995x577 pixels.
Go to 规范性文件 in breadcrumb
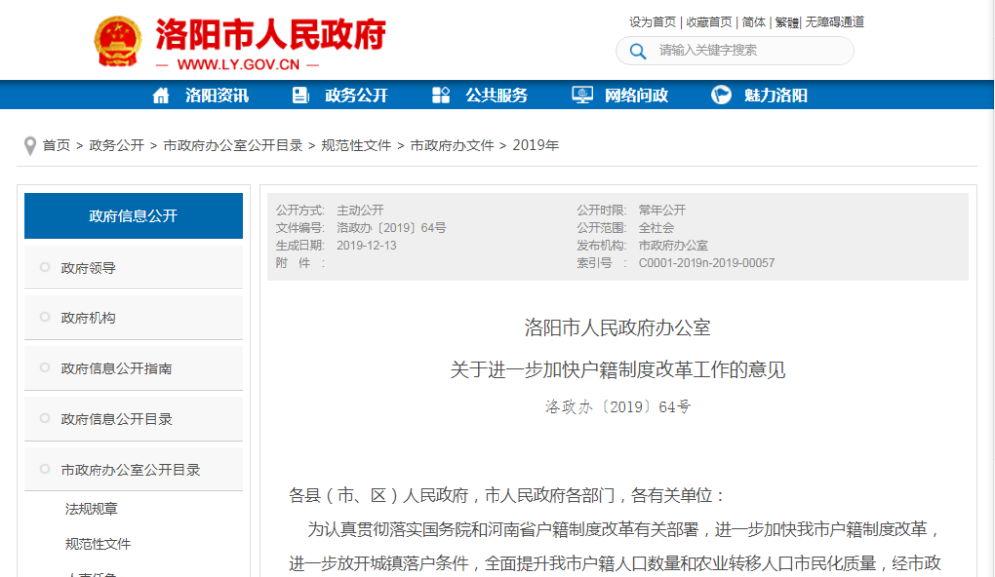click(x=356, y=146)
